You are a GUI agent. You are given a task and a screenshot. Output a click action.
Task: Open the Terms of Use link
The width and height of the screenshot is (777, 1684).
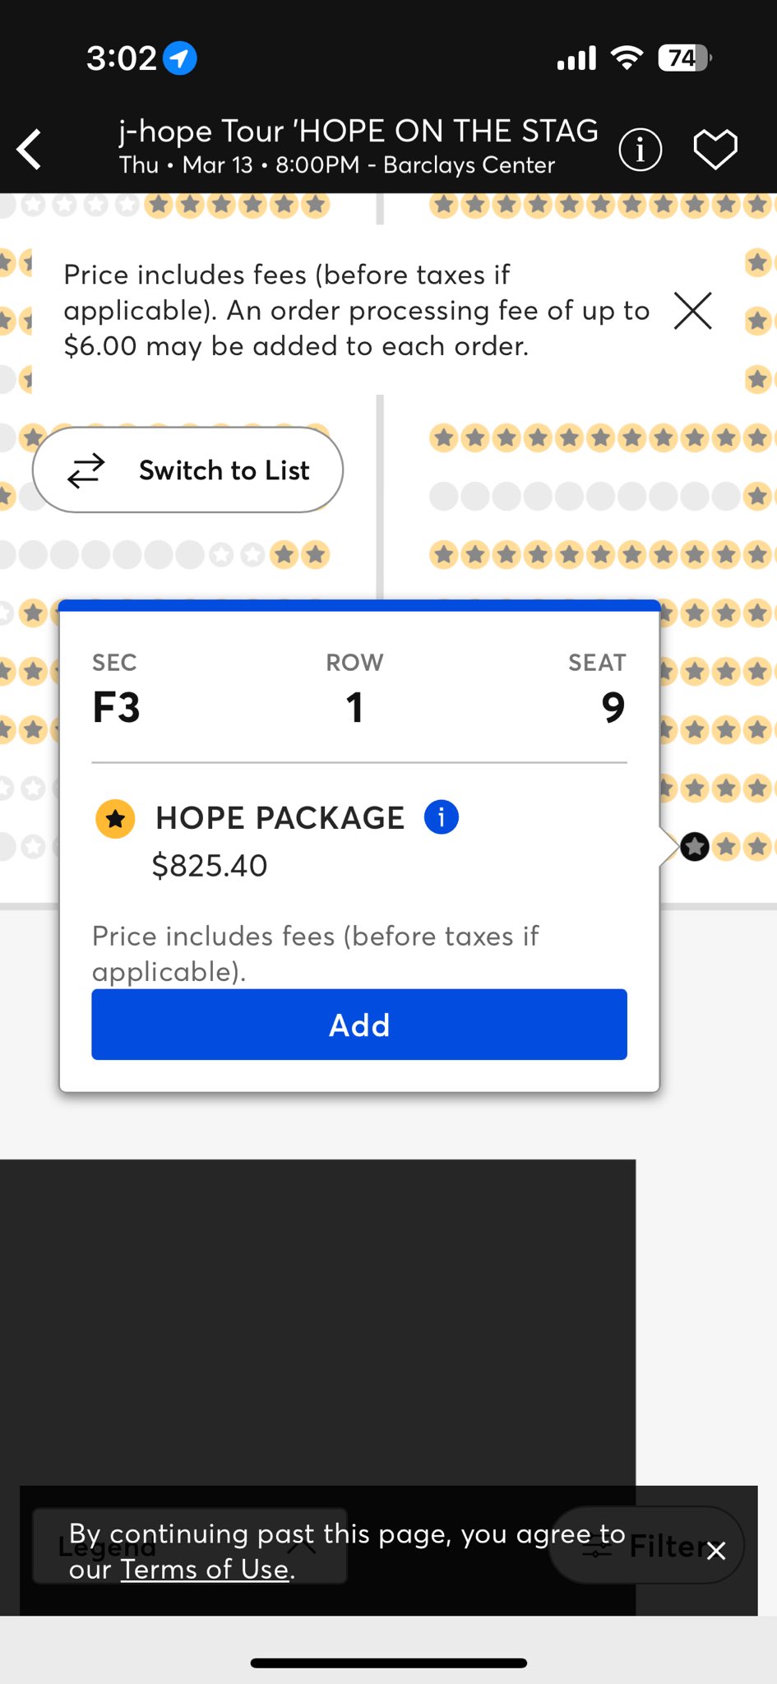205,1569
